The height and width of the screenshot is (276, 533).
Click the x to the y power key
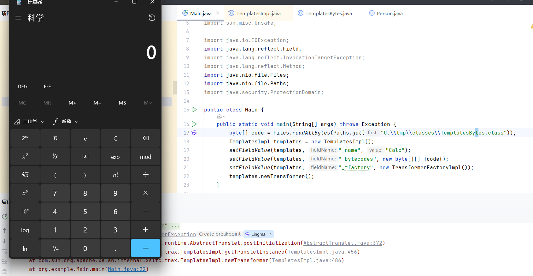(25, 193)
